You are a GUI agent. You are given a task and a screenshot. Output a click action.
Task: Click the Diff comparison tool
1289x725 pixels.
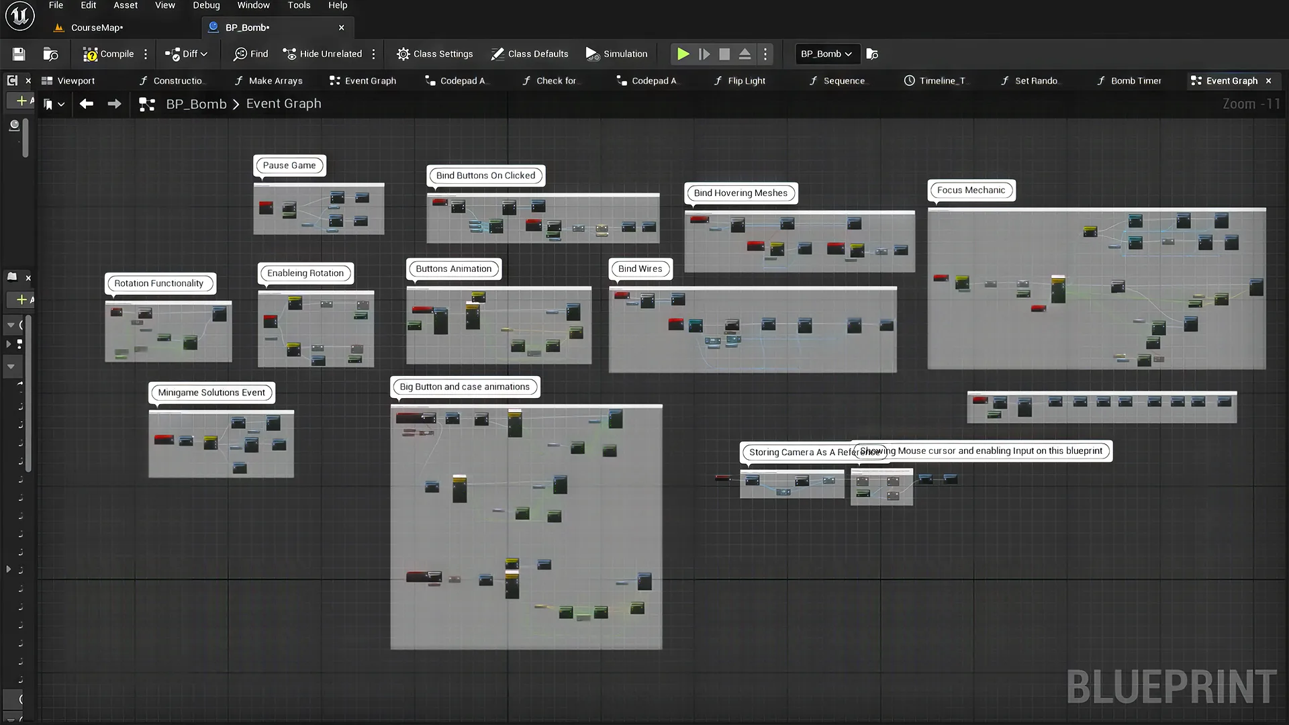pyautogui.click(x=185, y=53)
